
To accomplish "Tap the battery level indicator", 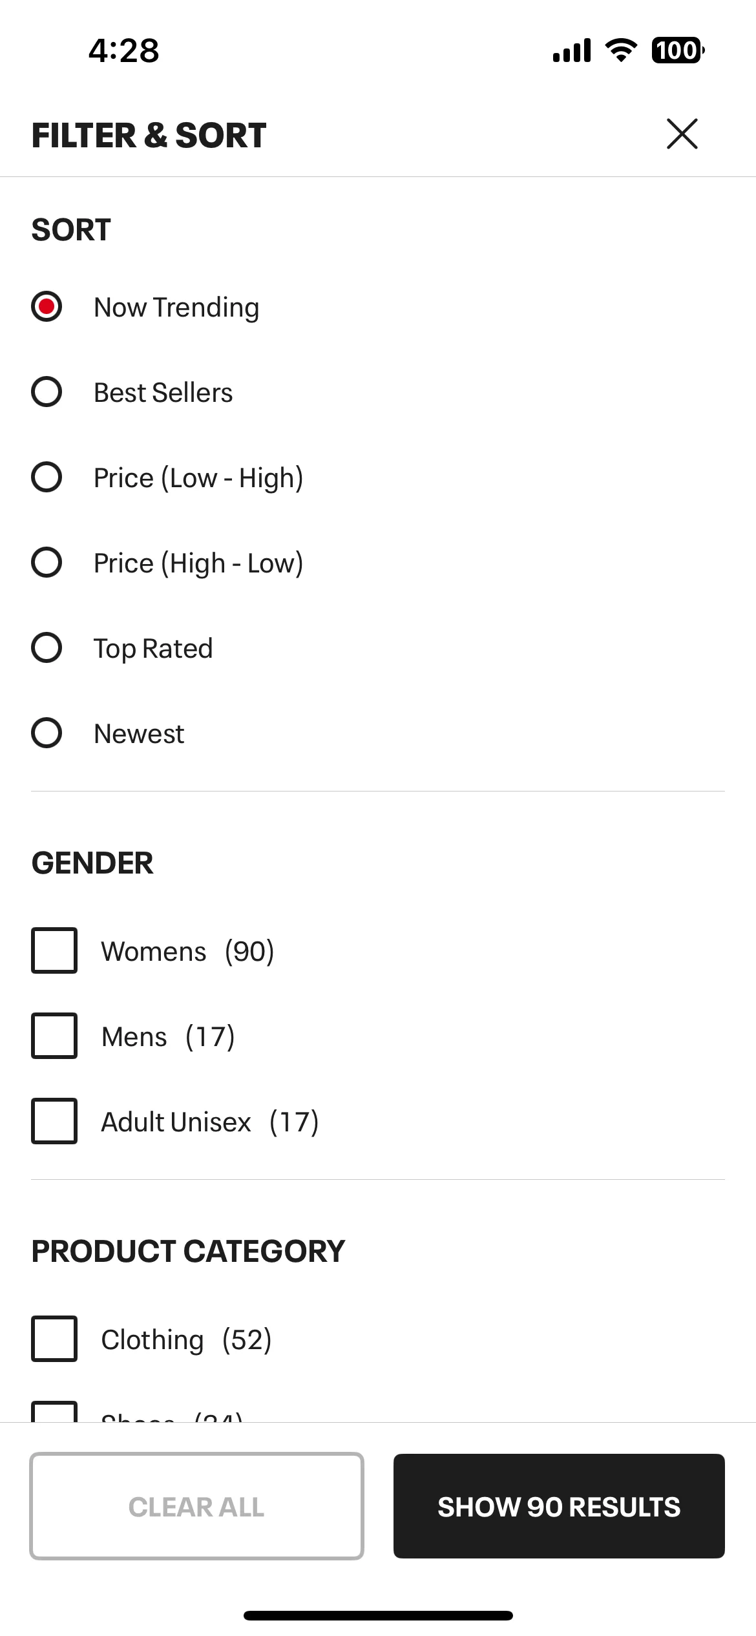I will 678,50.
